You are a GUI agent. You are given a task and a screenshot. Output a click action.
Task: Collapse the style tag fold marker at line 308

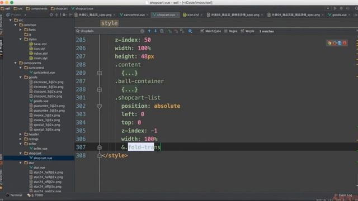pyautogui.click(x=100, y=156)
